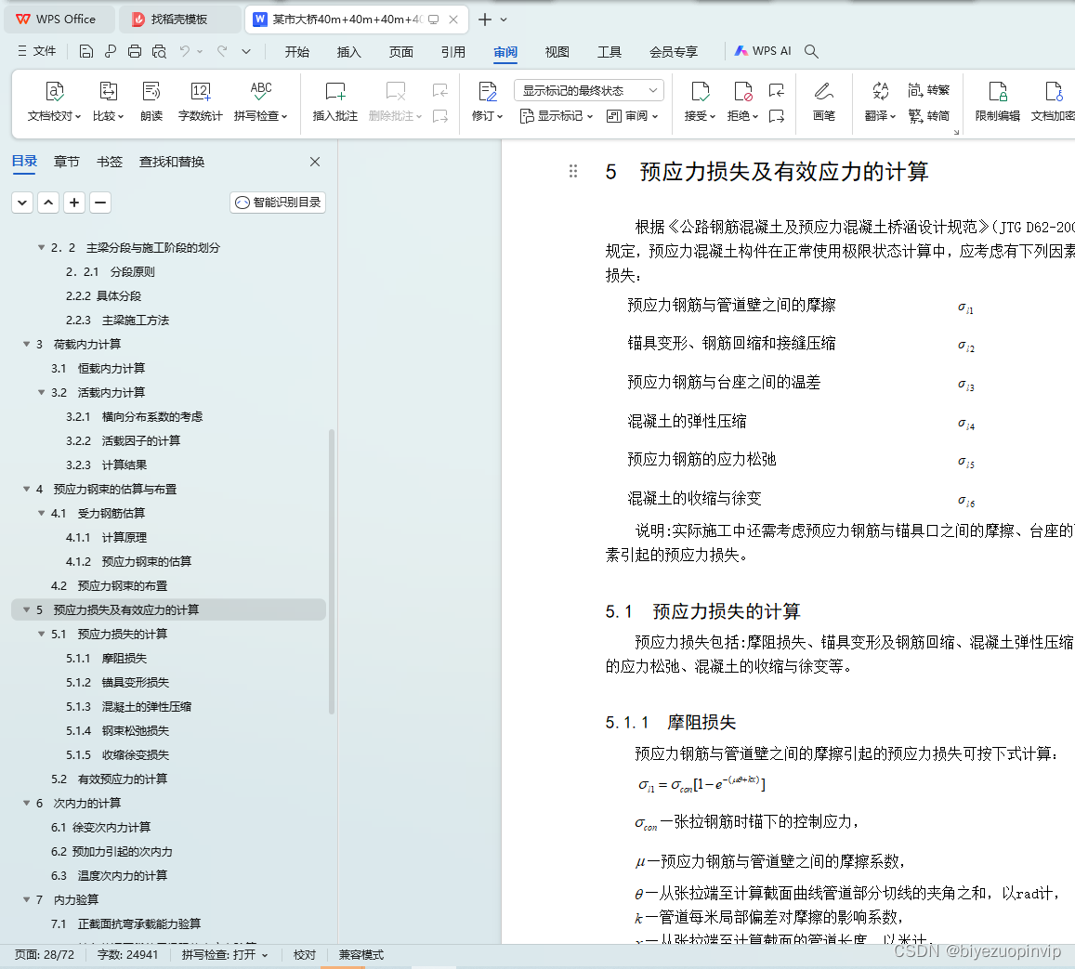Switch to the 引用 ribbon tab

coord(453,52)
